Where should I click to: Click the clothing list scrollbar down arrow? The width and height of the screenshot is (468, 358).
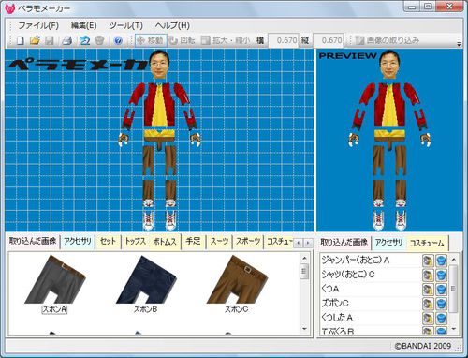pyautogui.click(x=304, y=329)
